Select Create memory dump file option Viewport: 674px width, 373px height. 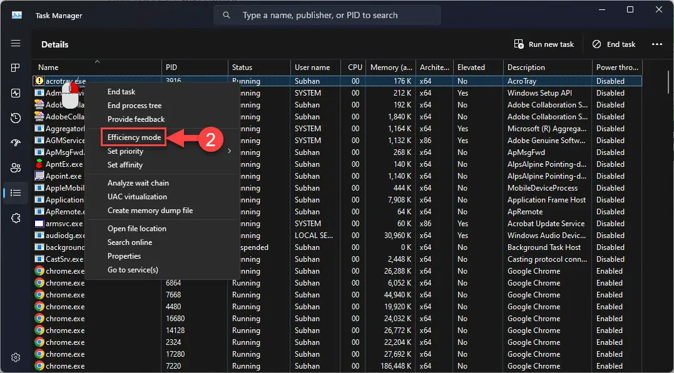point(150,211)
